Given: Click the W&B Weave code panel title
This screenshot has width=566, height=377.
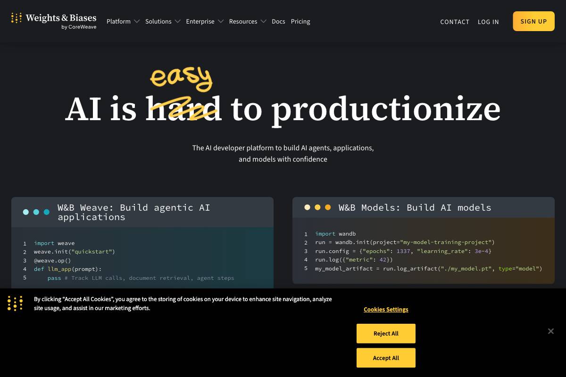Looking at the screenshot, I should pyautogui.click(x=133, y=212).
